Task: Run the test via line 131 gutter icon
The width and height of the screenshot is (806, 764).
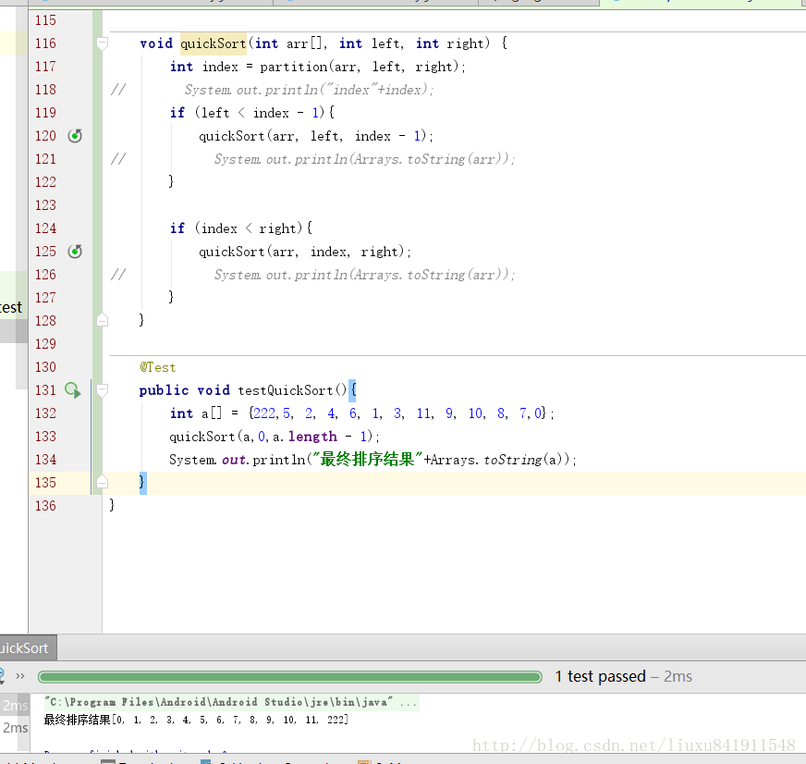Action: [x=73, y=390]
